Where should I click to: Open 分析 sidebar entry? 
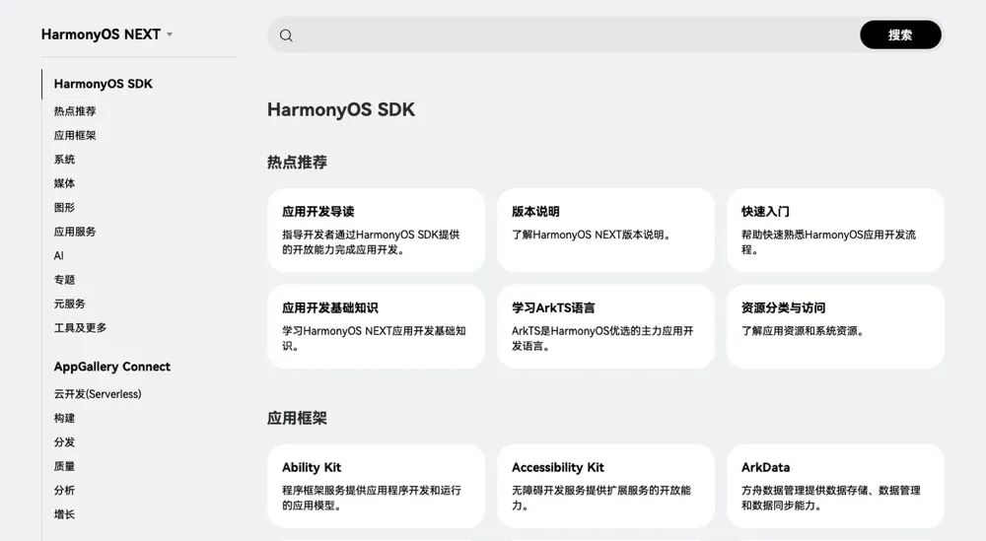click(x=64, y=491)
